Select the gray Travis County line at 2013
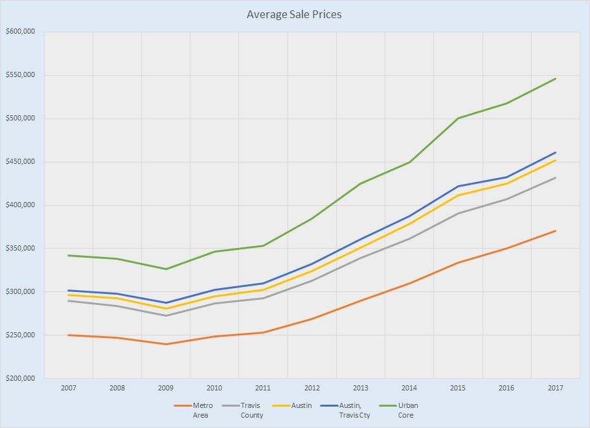Viewport: 590px width, 428px height. click(x=360, y=258)
